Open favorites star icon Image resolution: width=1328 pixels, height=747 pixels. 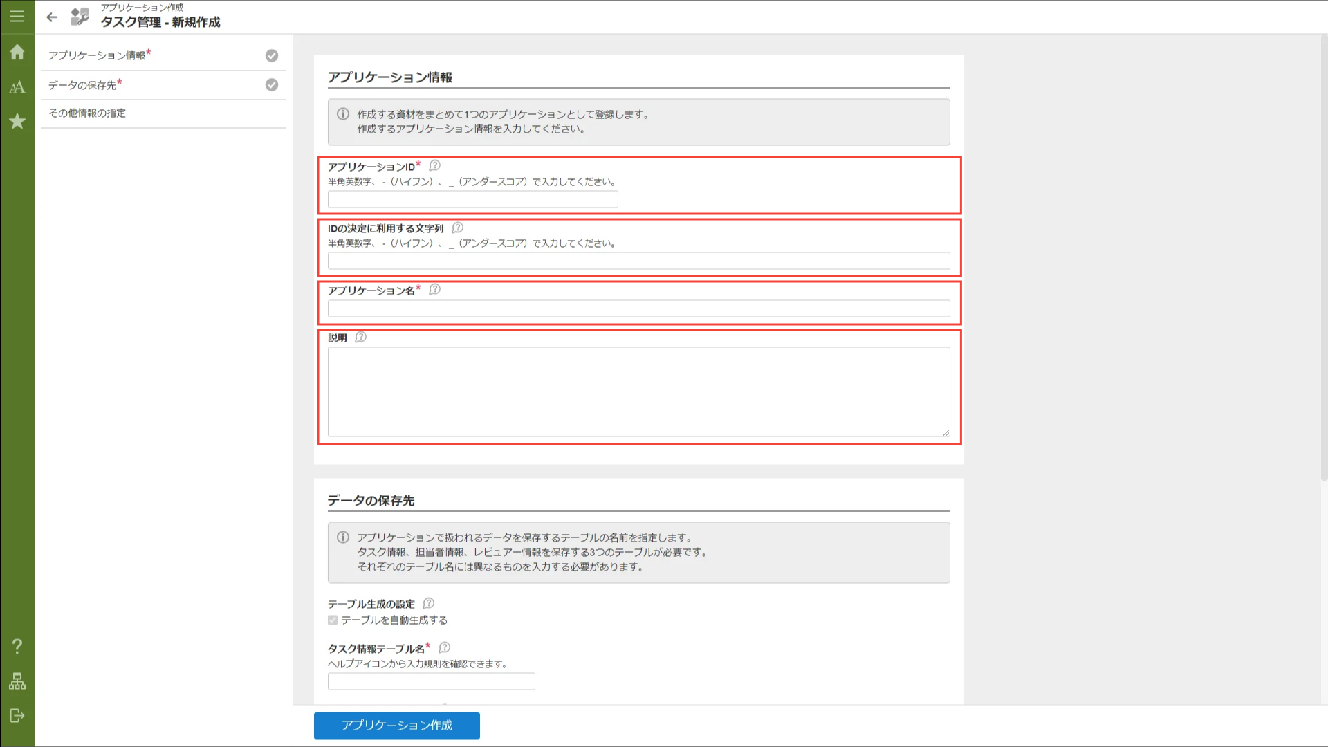tap(17, 122)
